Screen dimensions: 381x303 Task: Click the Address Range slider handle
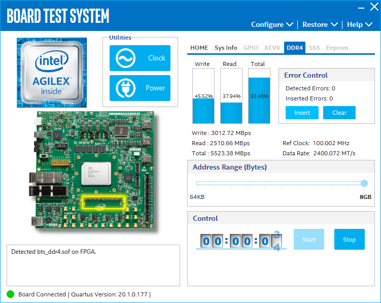[x=364, y=183]
